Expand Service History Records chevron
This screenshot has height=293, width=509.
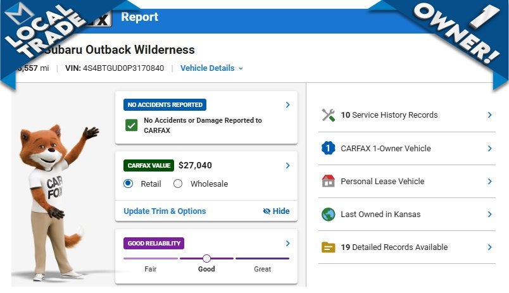click(489, 115)
